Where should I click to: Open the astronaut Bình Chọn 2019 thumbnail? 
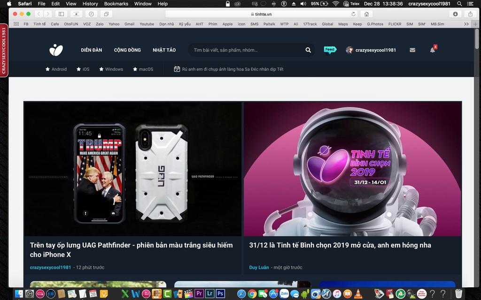click(x=352, y=169)
